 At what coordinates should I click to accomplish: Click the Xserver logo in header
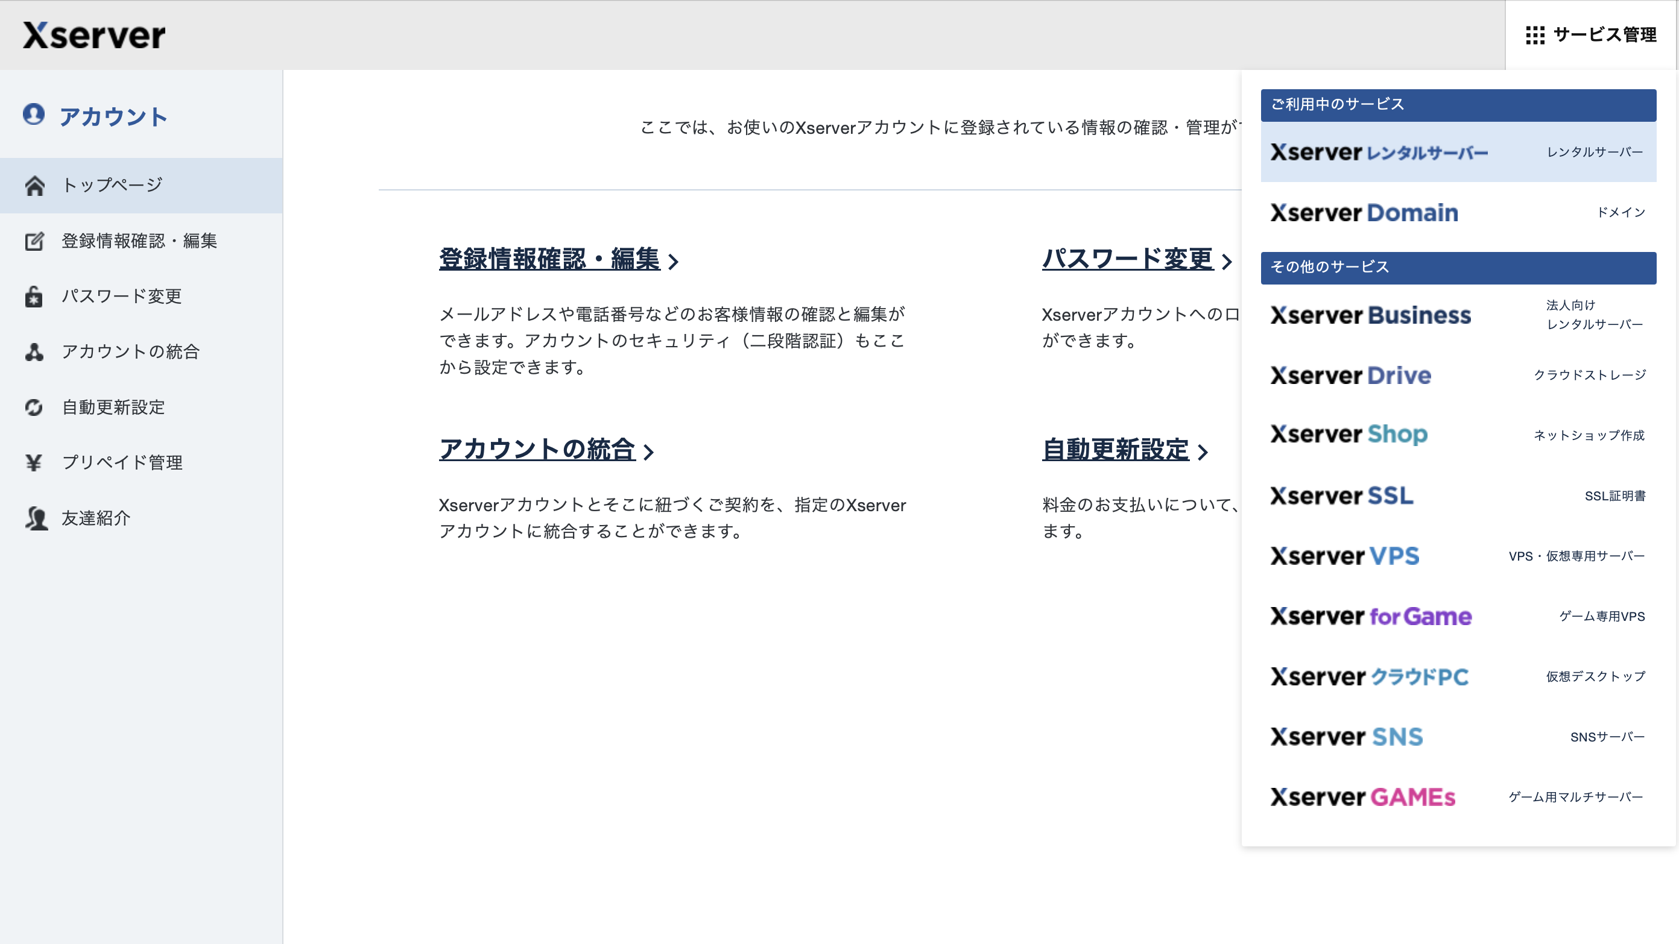point(94,35)
